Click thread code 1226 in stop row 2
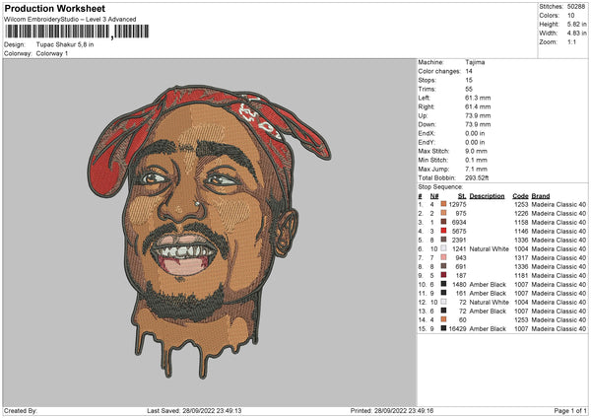 (x=521, y=213)
